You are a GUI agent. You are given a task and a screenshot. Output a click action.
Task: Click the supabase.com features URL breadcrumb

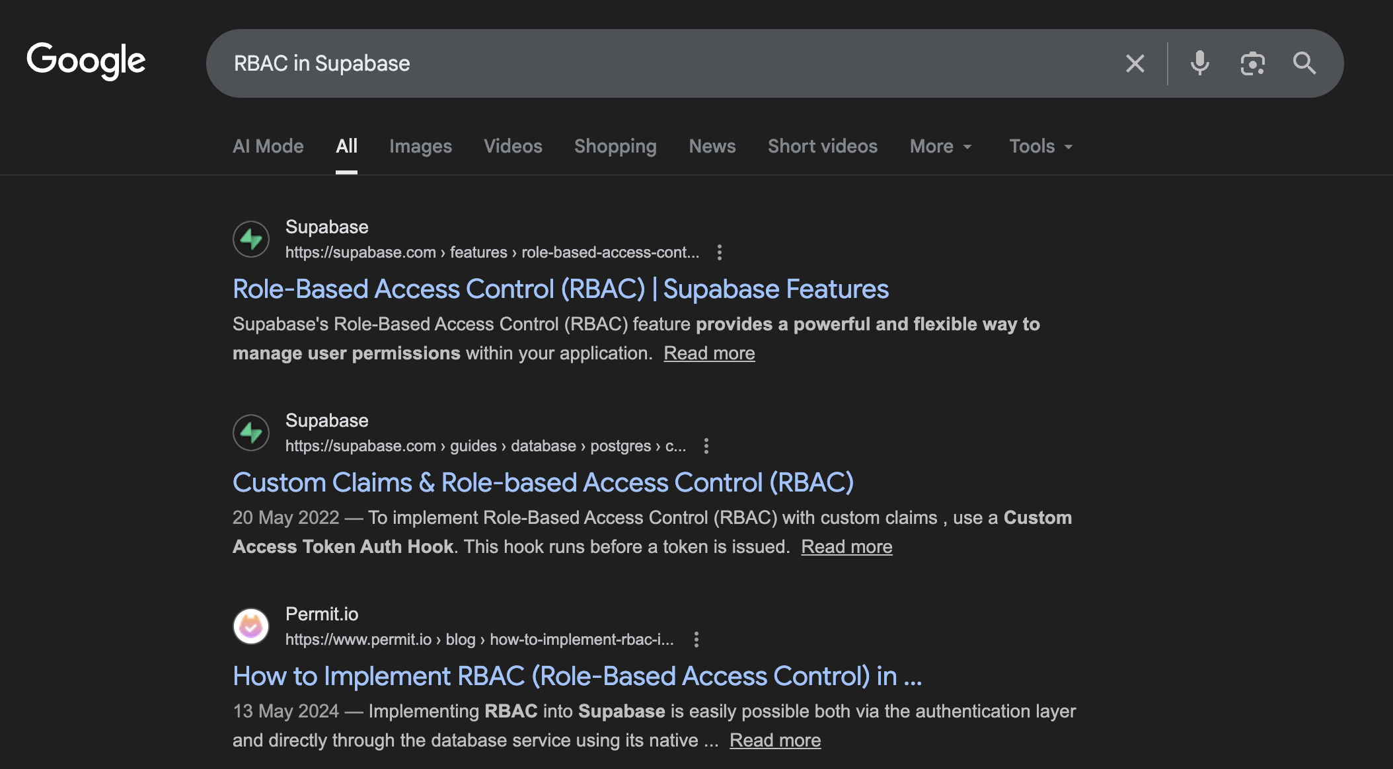click(492, 252)
